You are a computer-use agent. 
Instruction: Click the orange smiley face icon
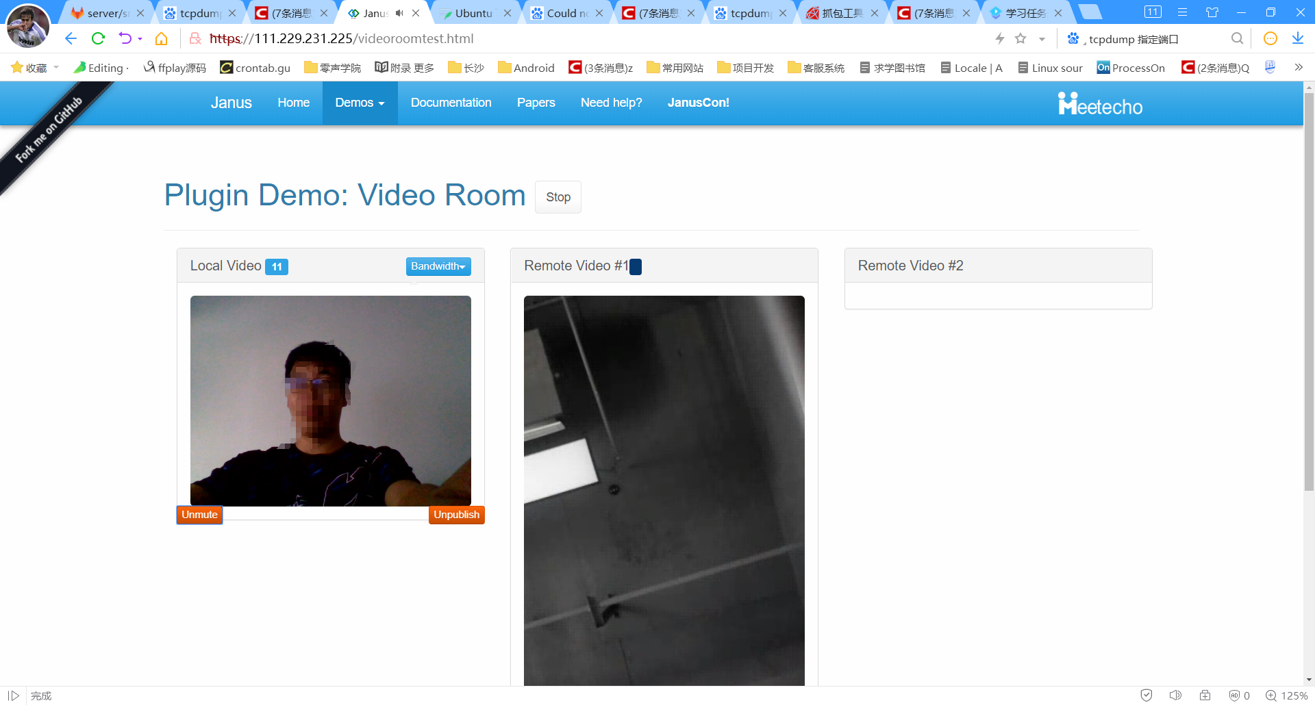pyautogui.click(x=1270, y=39)
